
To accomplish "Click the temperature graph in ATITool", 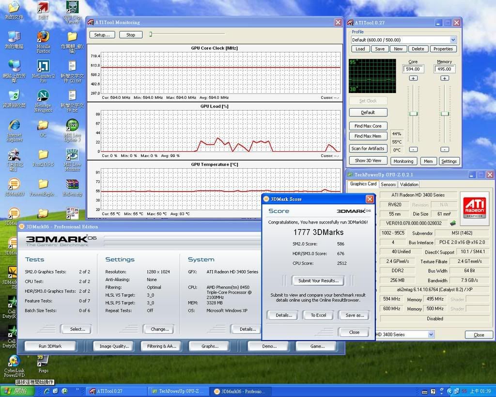I will click(372, 76).
